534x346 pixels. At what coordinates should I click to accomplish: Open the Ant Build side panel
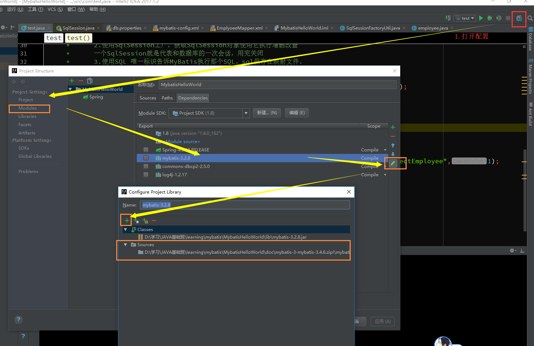[530, 114]
